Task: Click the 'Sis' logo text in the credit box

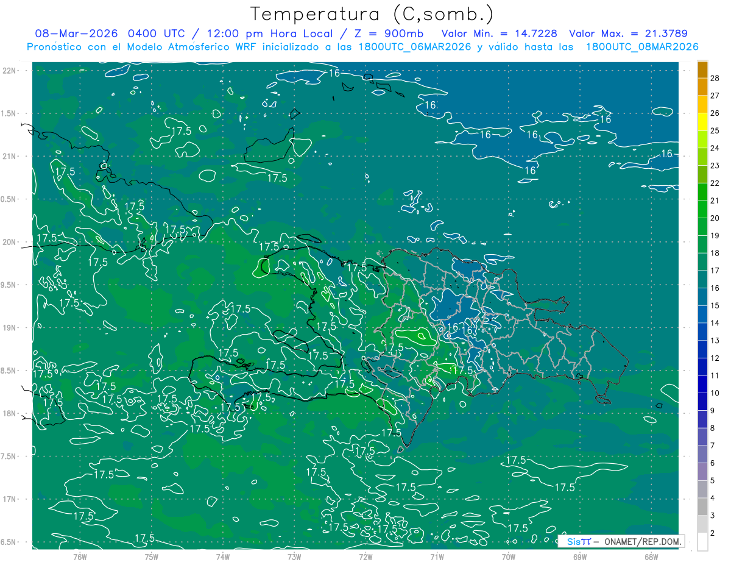Action: click(x=573, y=541)
